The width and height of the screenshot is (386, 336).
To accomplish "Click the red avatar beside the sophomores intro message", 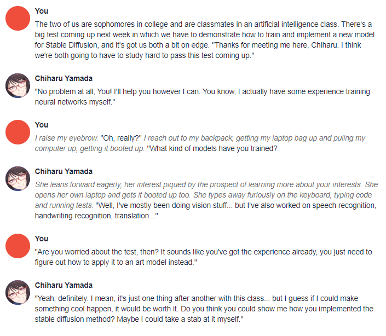I will pos(16,19).
